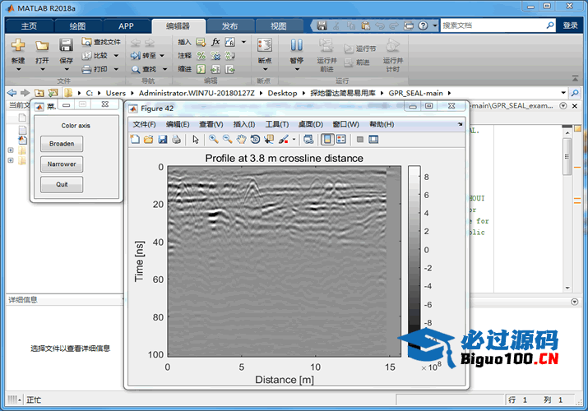Switch to the 视图 tab
588x411 pixels.
[278, 25]
